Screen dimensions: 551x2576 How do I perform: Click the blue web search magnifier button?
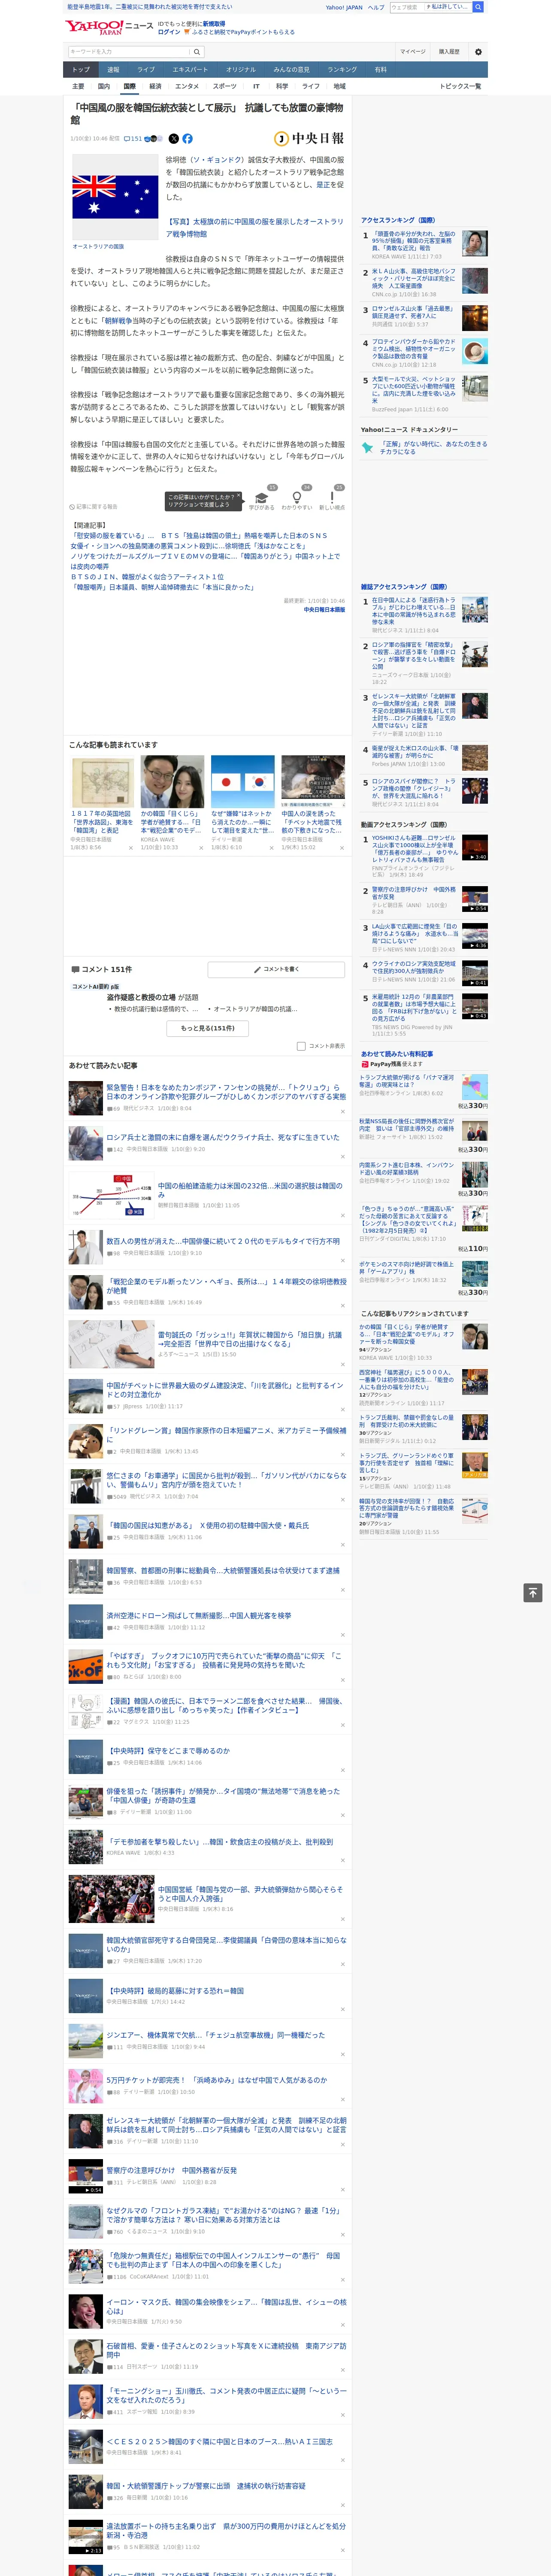pos(478,7)
